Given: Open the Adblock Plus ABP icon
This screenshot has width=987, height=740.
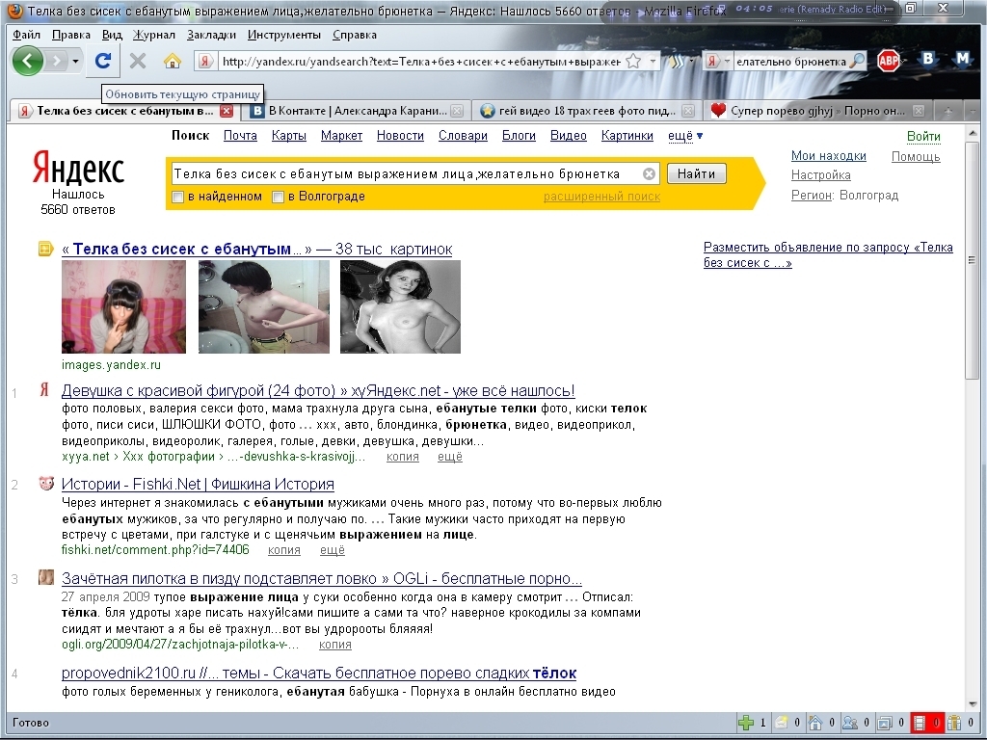Looking at the screenshot, I should 888,61.
